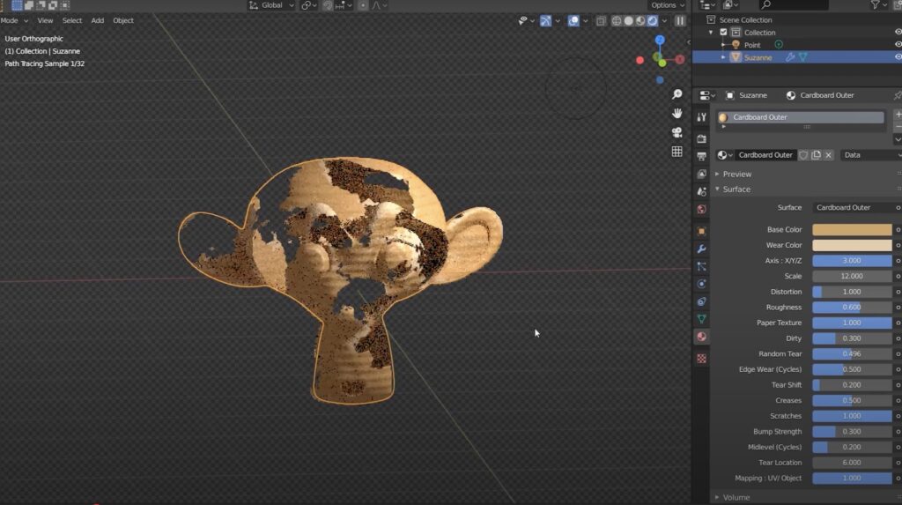
Task: Expand the Suzanne outliner row
Action: [723, 57]
